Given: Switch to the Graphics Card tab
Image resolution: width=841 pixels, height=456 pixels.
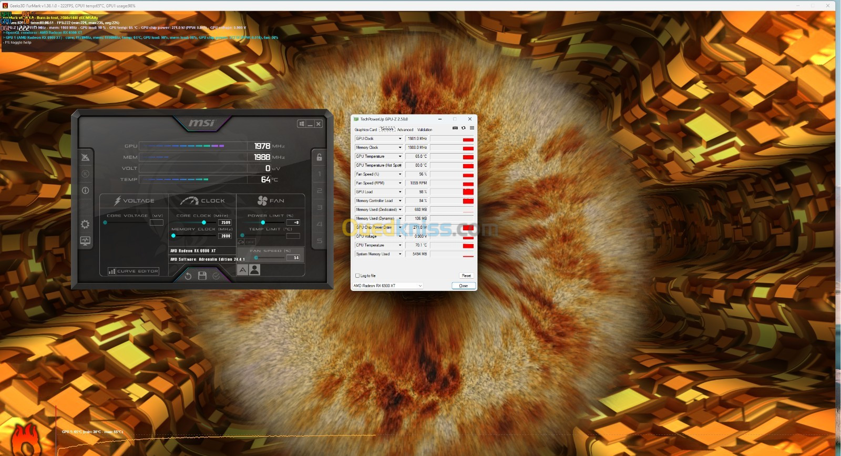Looking at the screenshot, I should point(365,129).
